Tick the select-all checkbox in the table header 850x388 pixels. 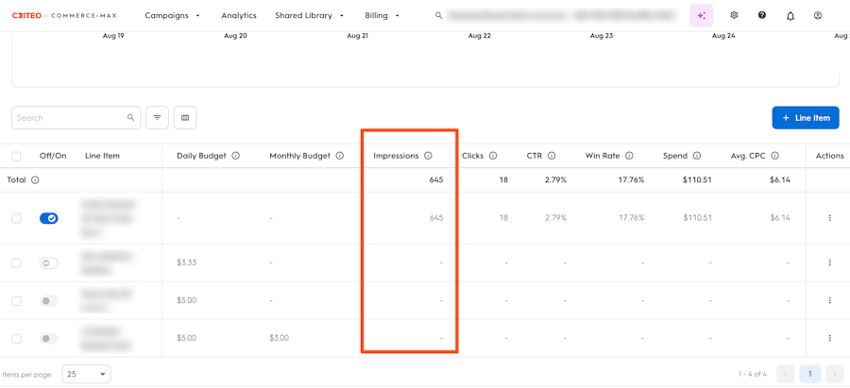click(x=16, y=156)
